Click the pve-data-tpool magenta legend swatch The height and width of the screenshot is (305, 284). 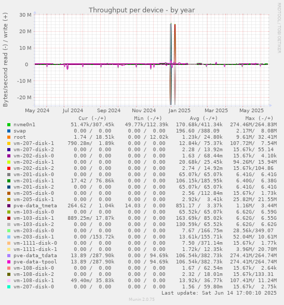click(9, 262)
